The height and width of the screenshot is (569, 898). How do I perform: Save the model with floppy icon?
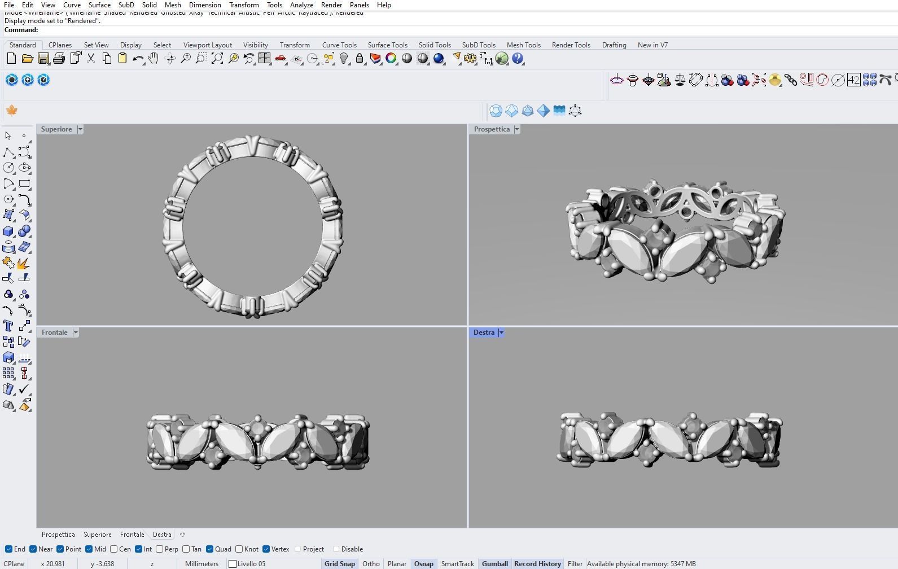[43, 59]
